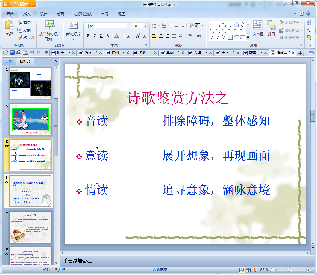Click the Save quick-access icon

coord(12,53)
